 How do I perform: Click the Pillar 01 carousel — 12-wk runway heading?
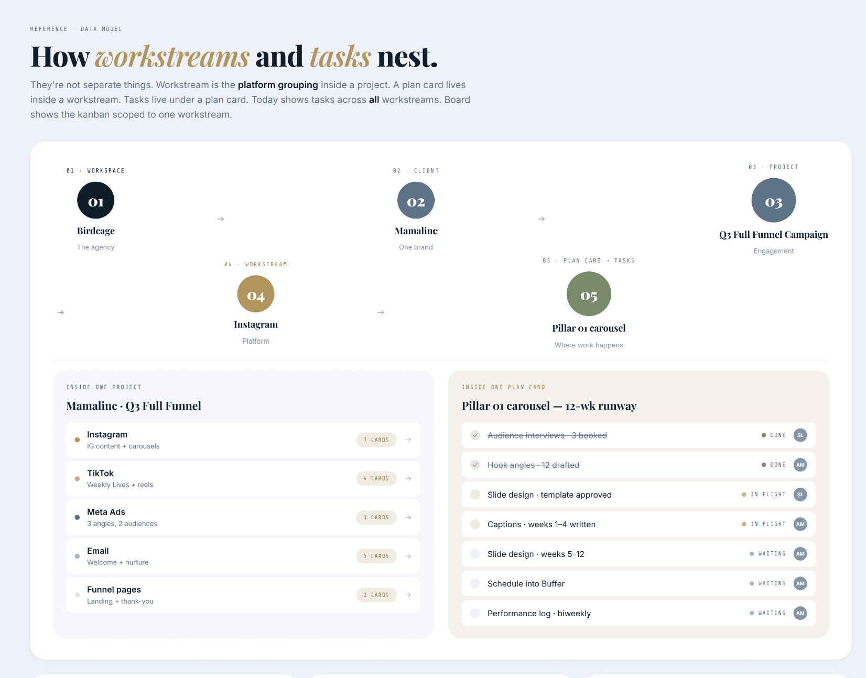tap(549, 406)
